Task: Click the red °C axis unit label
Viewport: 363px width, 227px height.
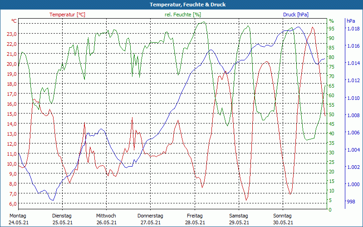Action: pos(14,21)
